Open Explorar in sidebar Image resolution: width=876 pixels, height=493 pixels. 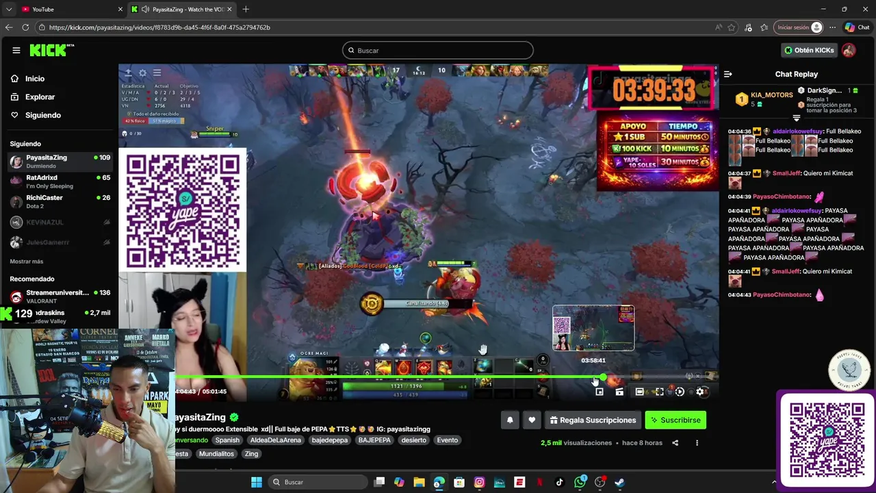(40, 97)
